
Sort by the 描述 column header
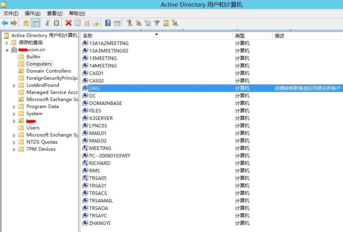pyautogui.click(x=307, y=36)
